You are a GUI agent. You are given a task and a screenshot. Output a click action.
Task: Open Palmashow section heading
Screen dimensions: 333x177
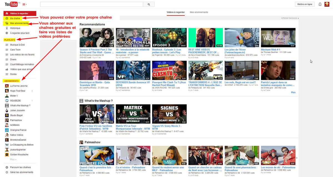92,142
